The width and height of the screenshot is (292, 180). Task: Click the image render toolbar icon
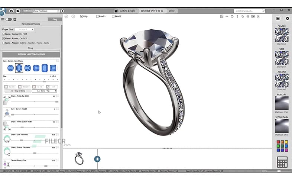pyautogui.click(x=253, y=16)
